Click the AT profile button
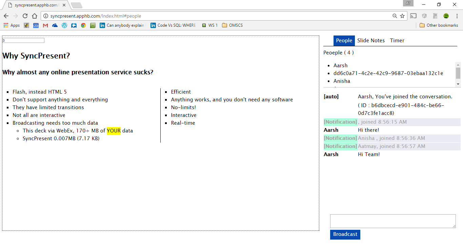 408,3
